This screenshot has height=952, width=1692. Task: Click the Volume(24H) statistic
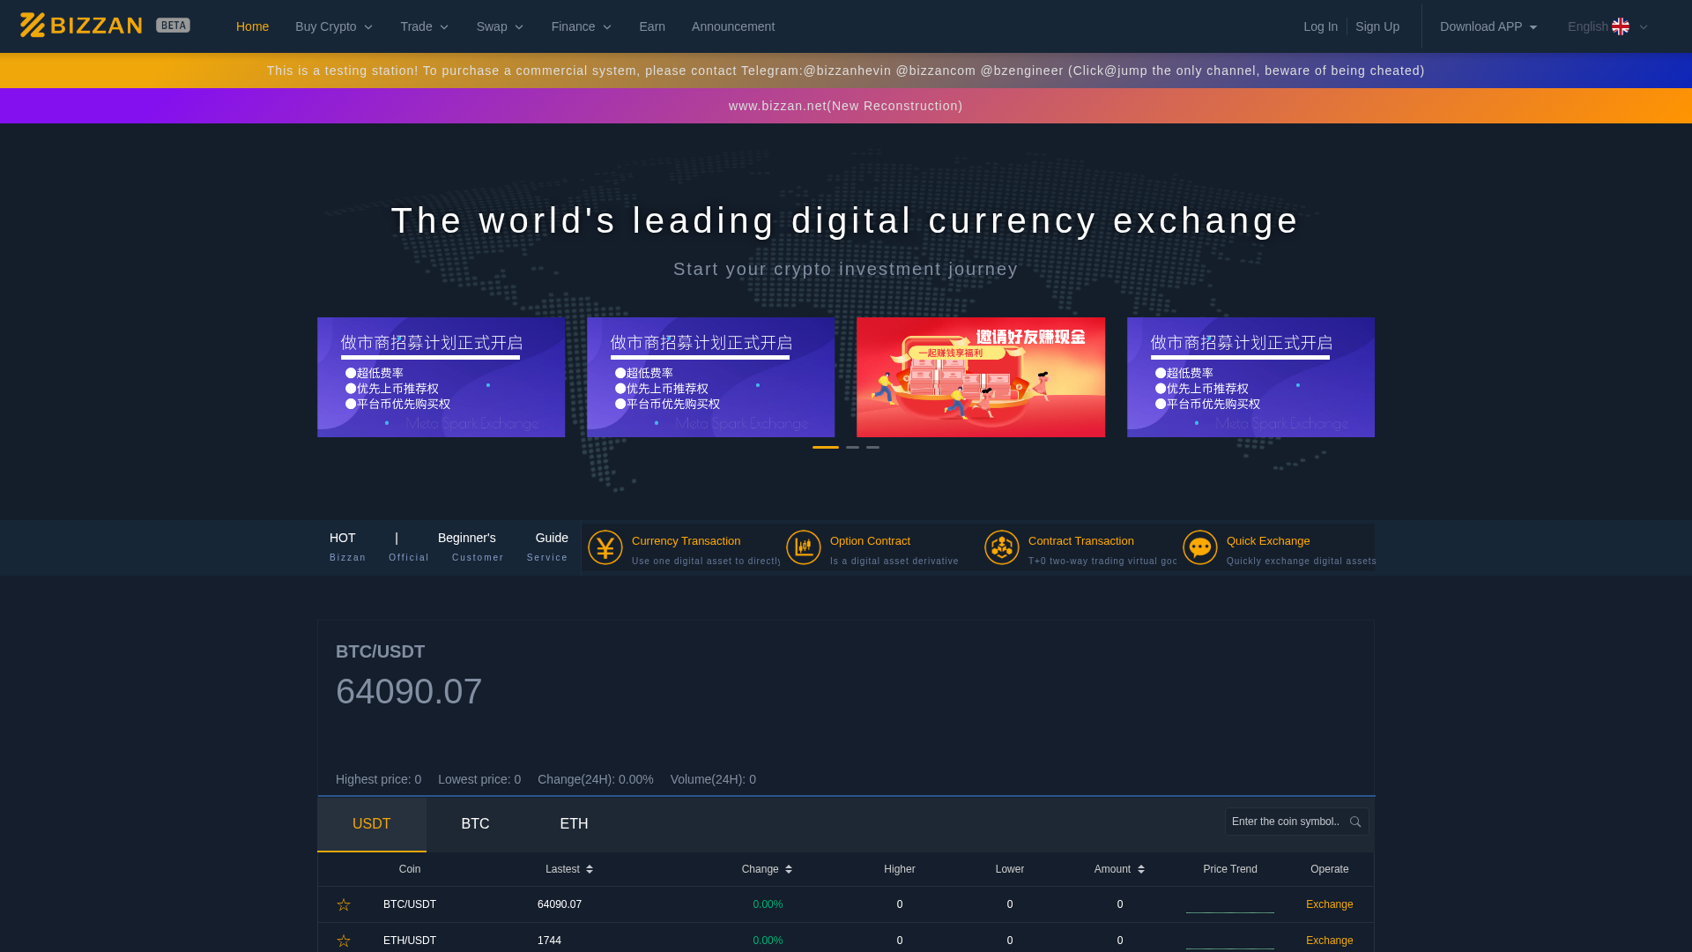click(713, 779)
